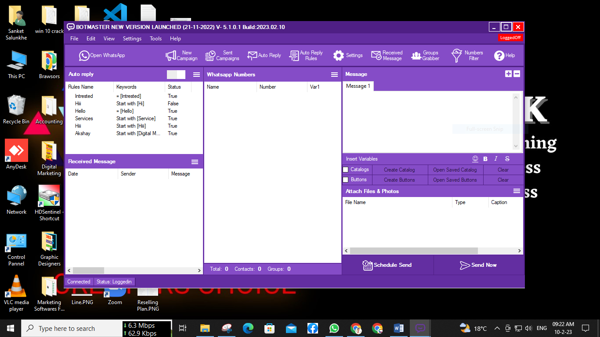600x337 pixels.
Task: Start a New Campaign
Action: pyautogui.click(x=181, y=55)
